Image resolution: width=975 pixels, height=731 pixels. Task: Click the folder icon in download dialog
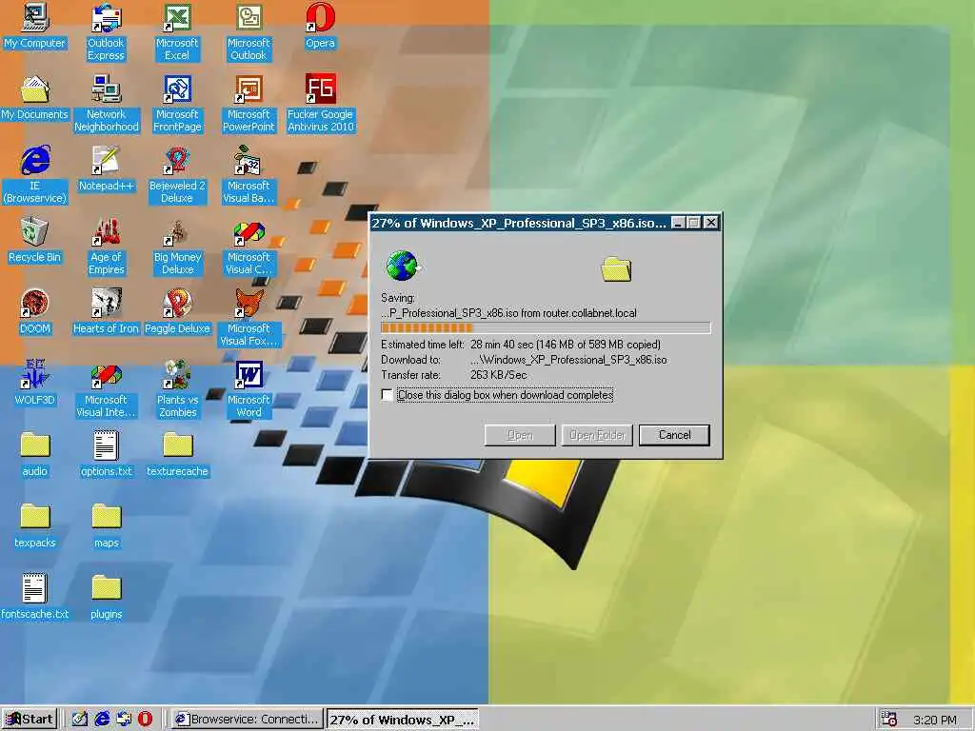click(x=616, y=269)
